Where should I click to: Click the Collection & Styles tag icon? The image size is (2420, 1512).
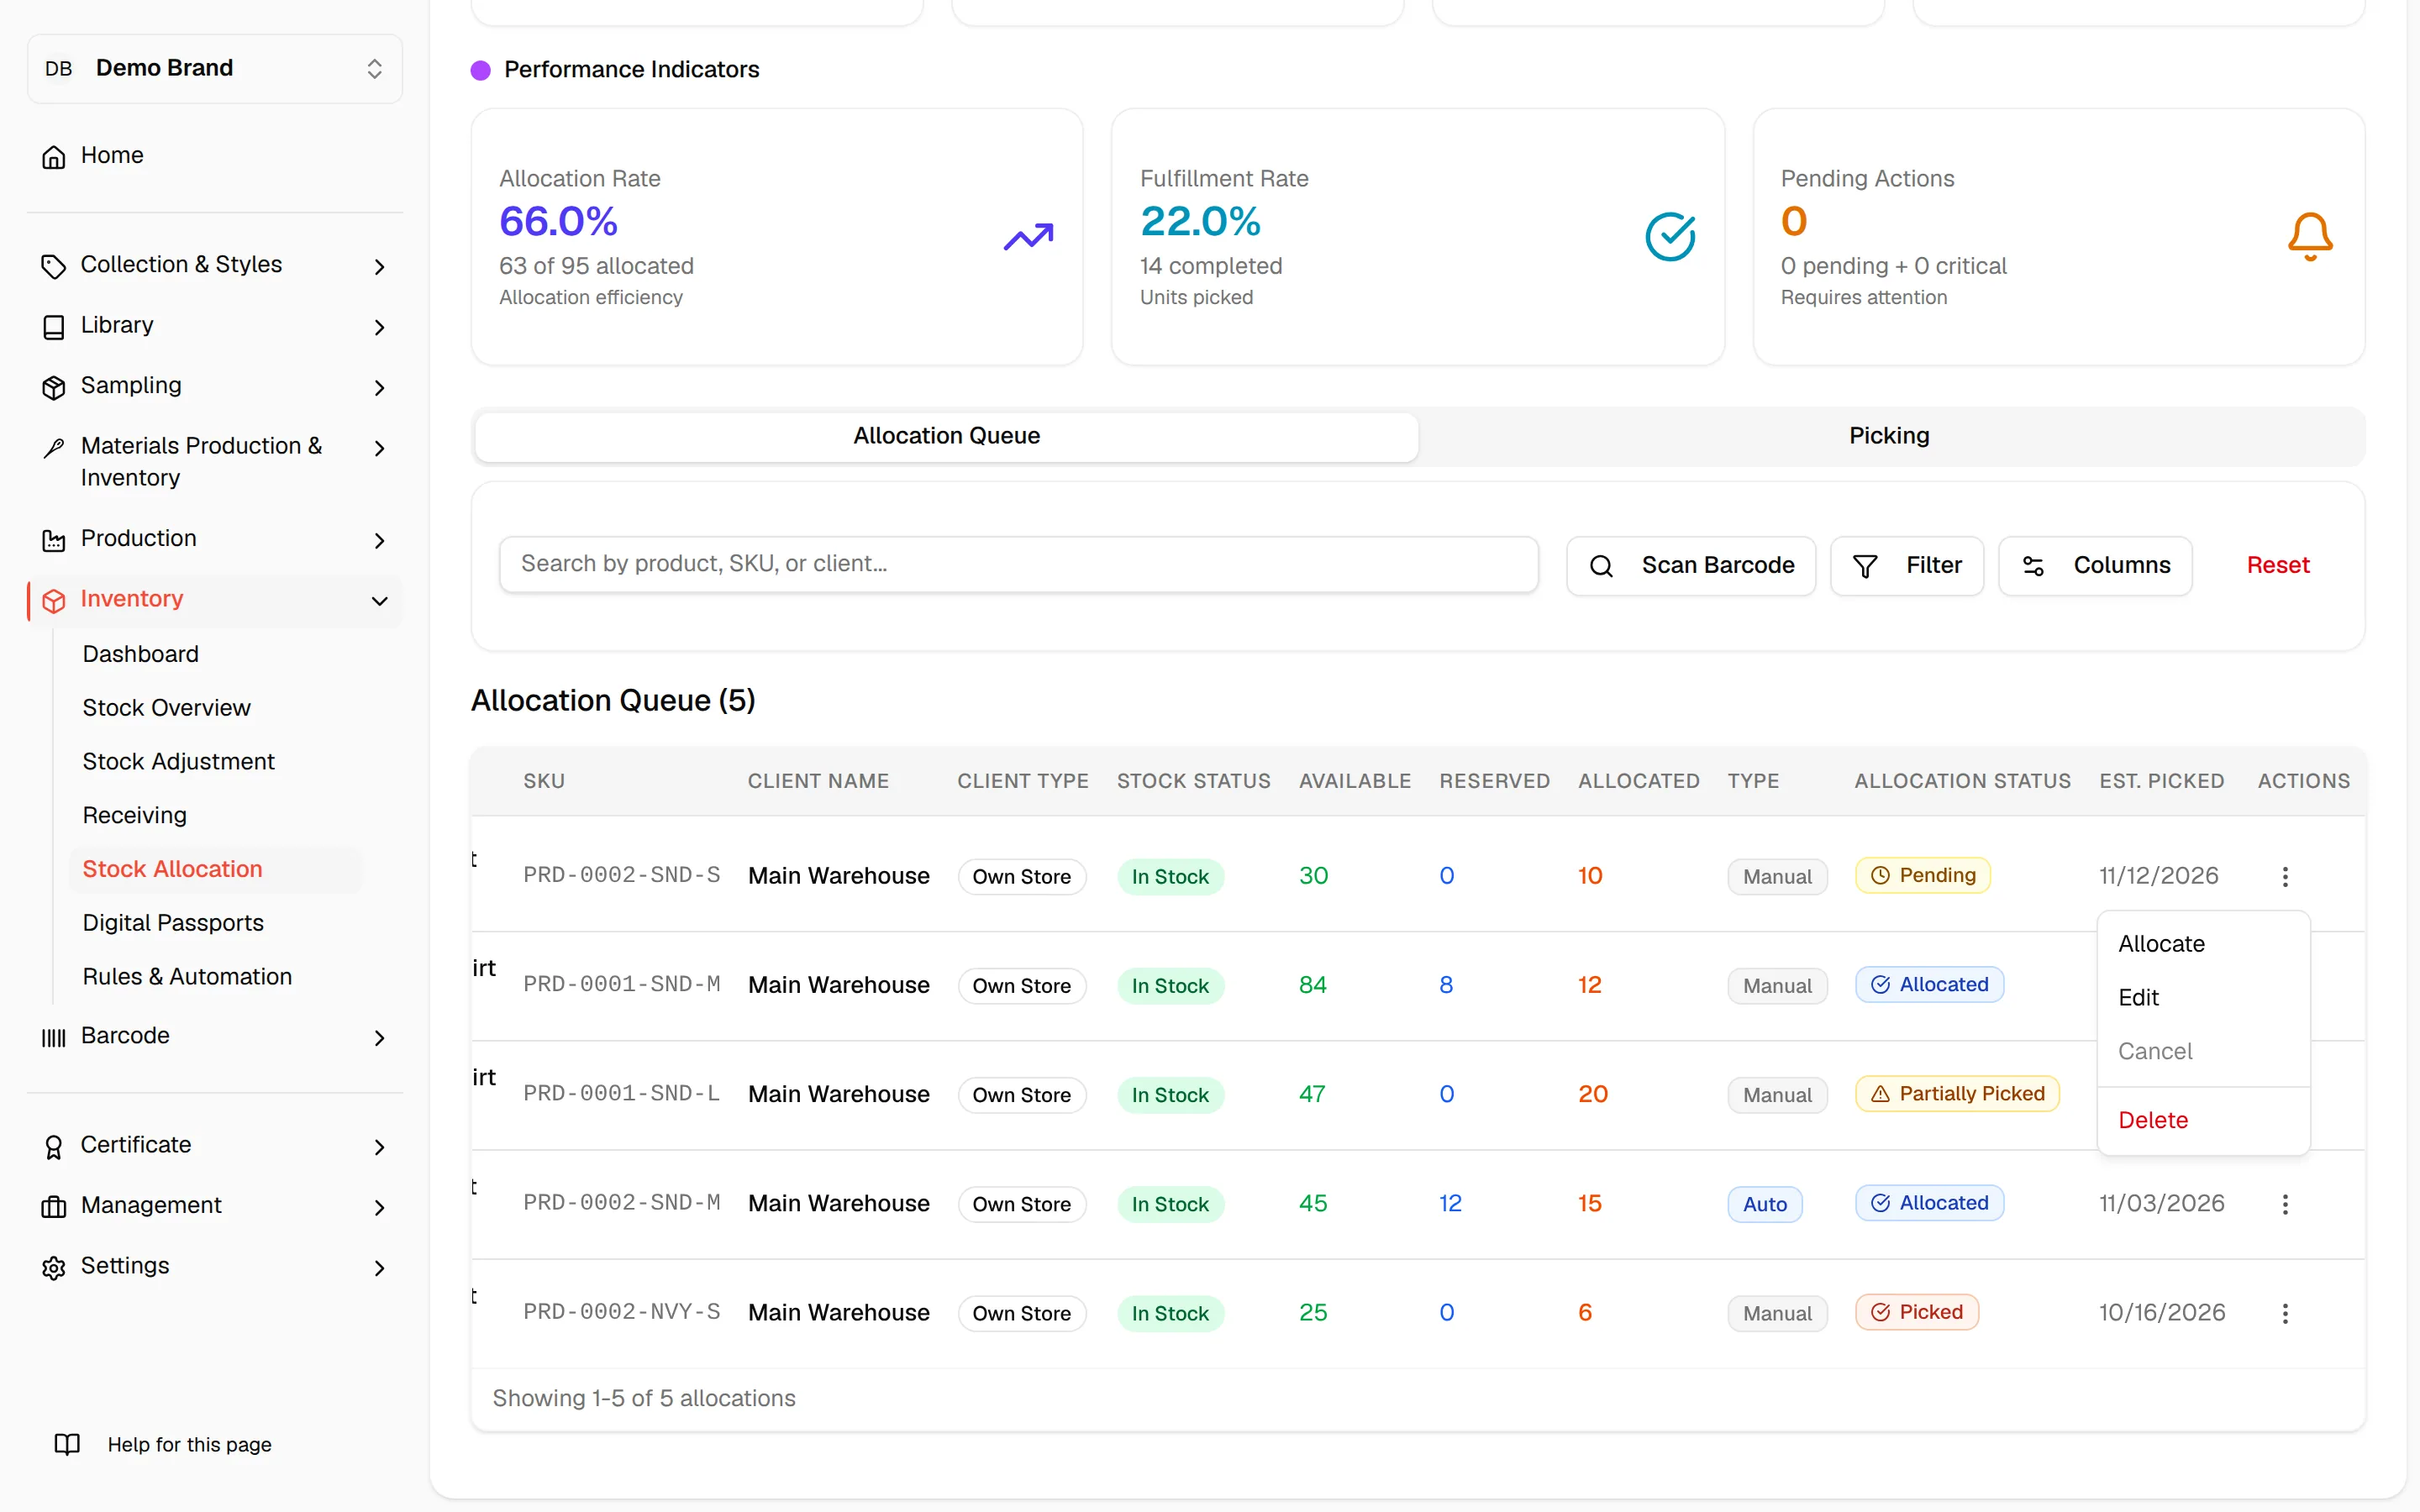click(x=54, y=266)
